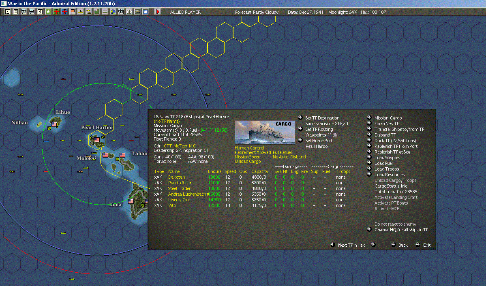The width and height of the screenshot is (486, 286).
Task: Toggle 'Do not react to enemy'
Action: tap(395, 224)
